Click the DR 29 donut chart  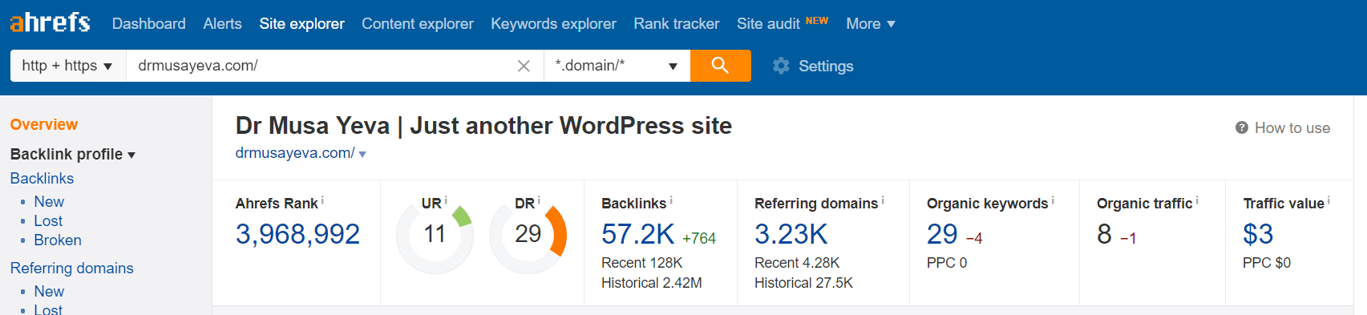[x=528, y=235]
